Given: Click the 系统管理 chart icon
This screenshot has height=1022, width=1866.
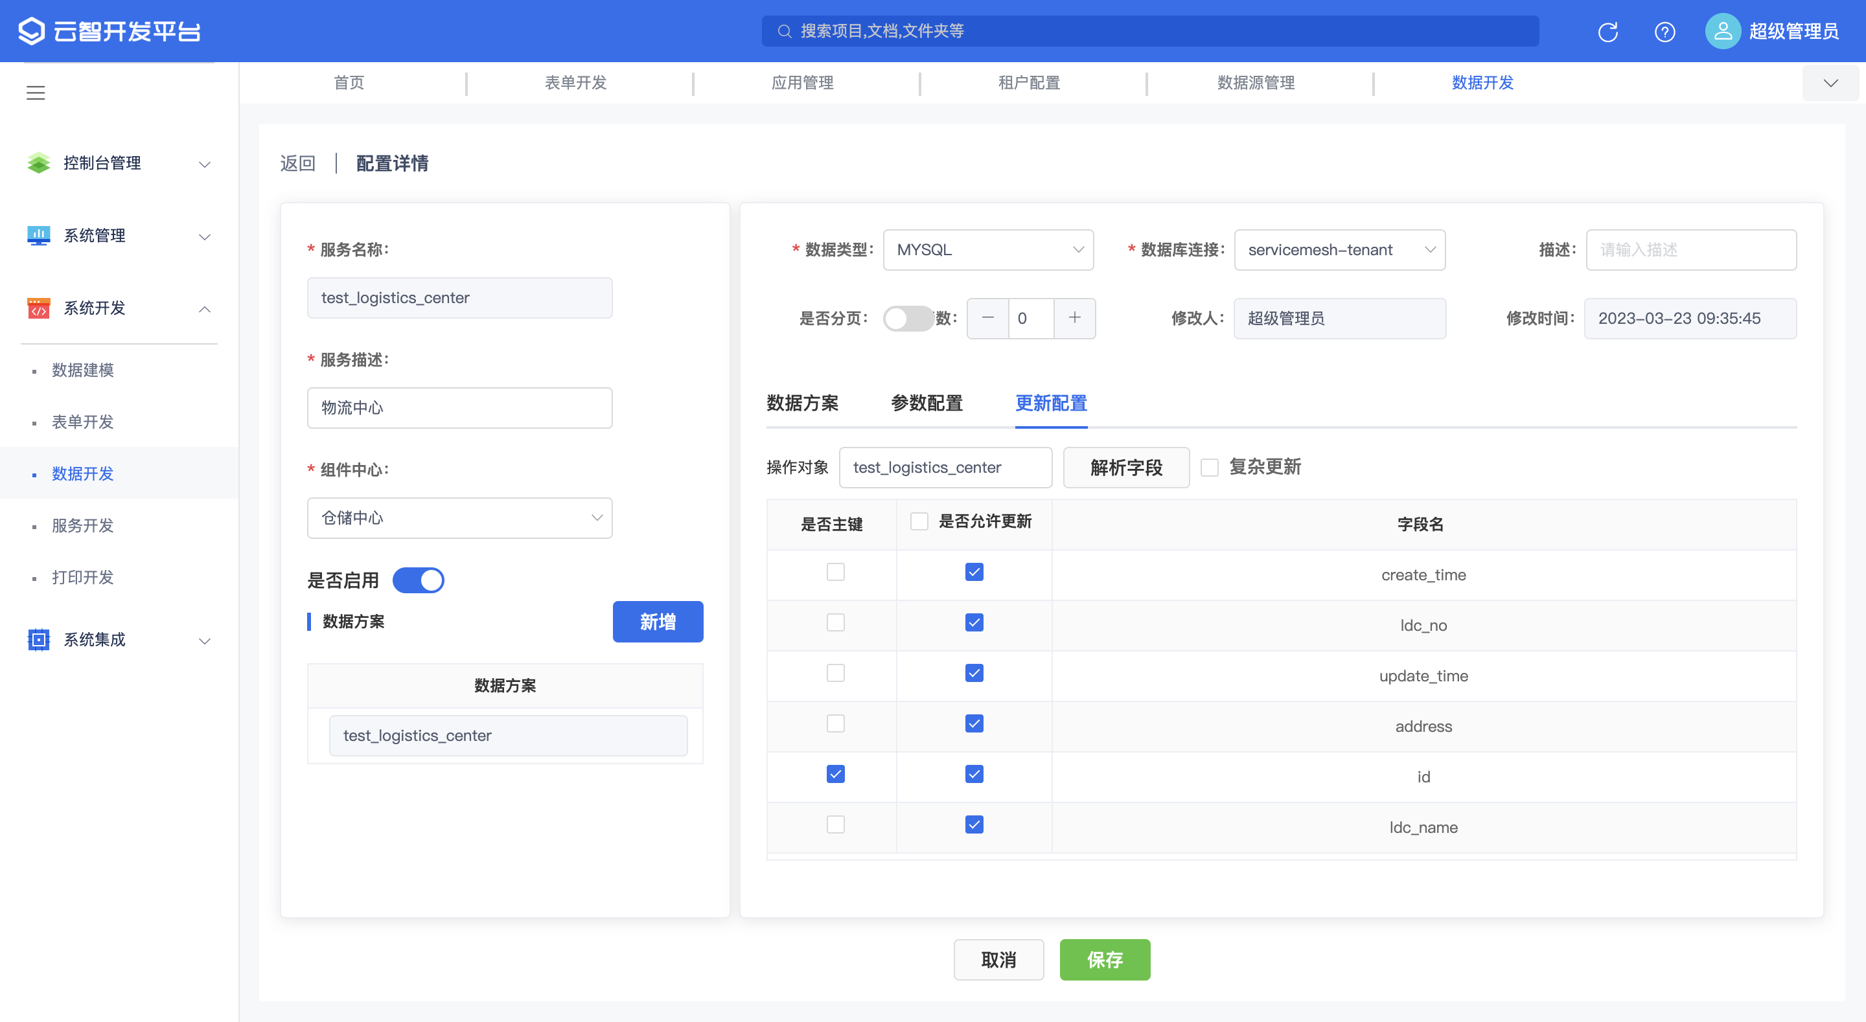Looking at the screenshot, I should click(38, 235).
